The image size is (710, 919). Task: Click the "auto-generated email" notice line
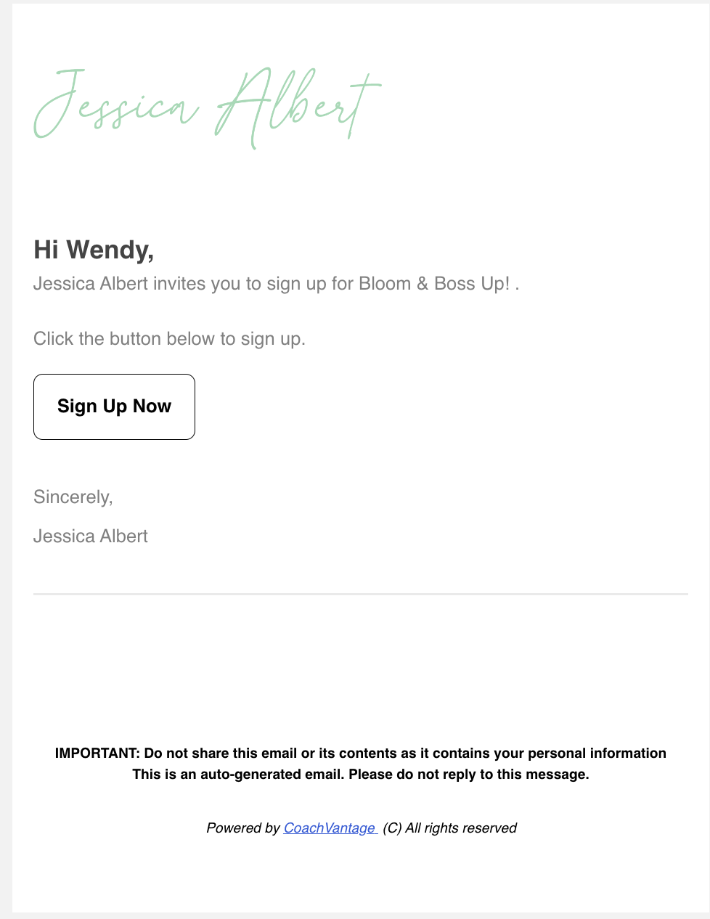click(361, 774)
